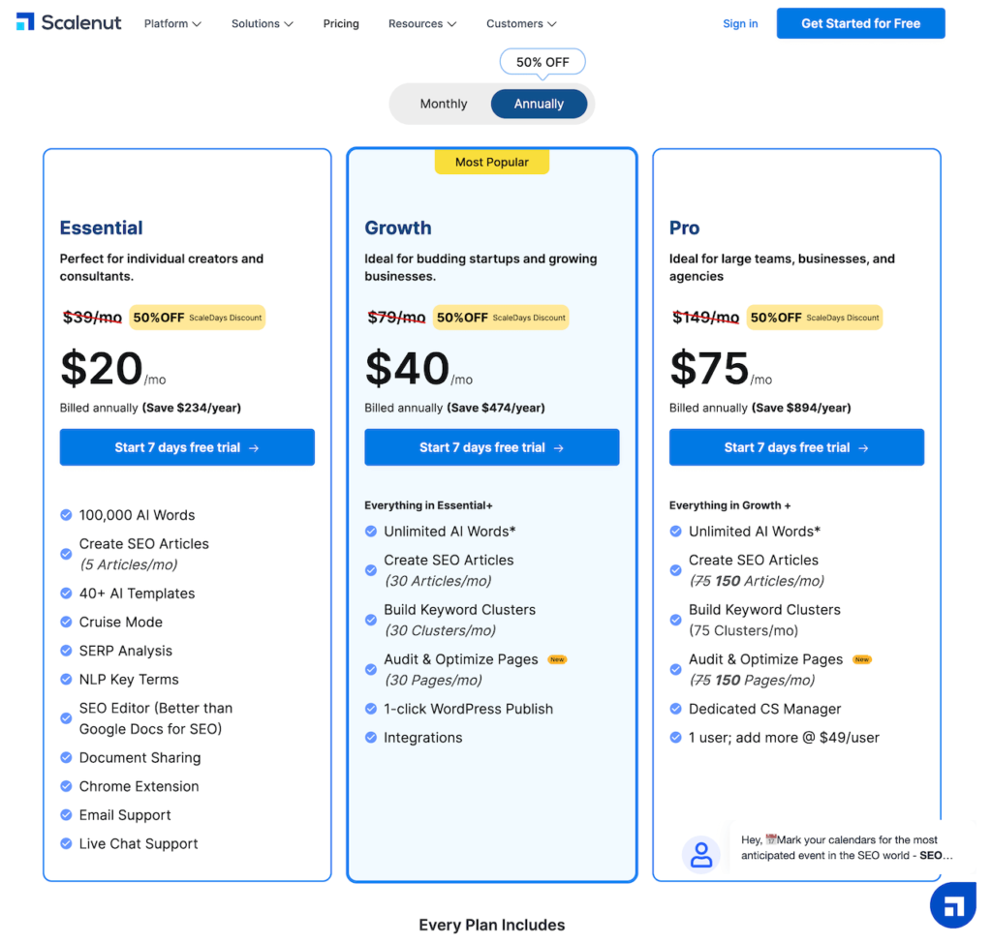Click the checkmark beside Email Support
Image resolution: width=992 pixels, height=944 pixels.
click(66, 814)
